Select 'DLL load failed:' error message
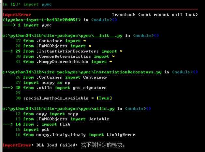205x152 pixels. tap(57, 145)
